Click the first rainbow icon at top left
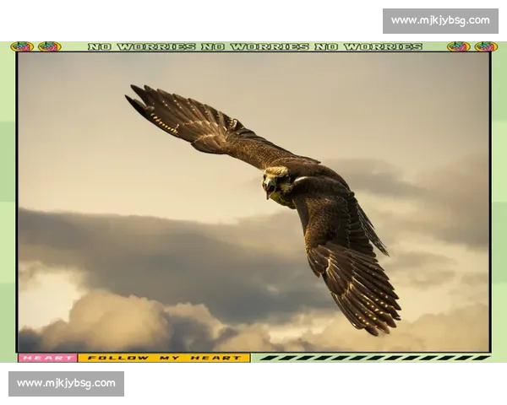Image resolution: width=507 pixels, height=405 pixels. 22,46
